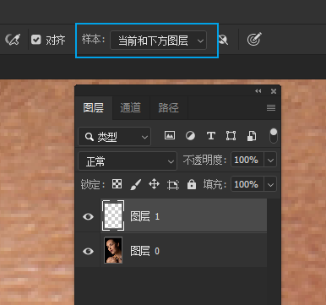
Task: Open the layers panel menu
Action: click(271, 107)
